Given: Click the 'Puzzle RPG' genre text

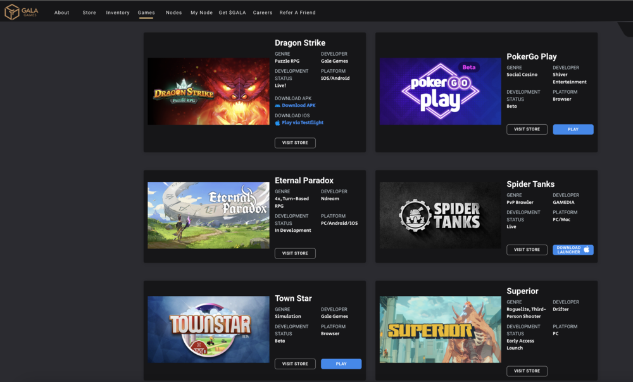Looking at the screenshot, I should click(287, 61).
